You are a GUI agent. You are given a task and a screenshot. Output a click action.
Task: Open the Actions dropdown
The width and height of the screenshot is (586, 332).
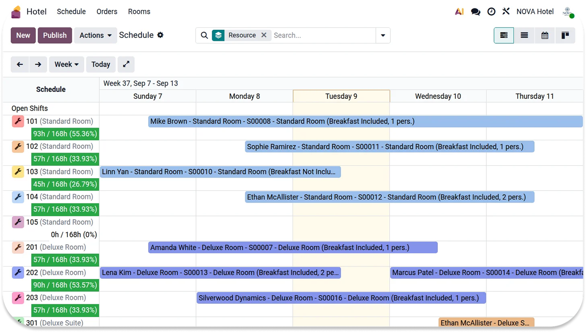click(x=95, y=36)
